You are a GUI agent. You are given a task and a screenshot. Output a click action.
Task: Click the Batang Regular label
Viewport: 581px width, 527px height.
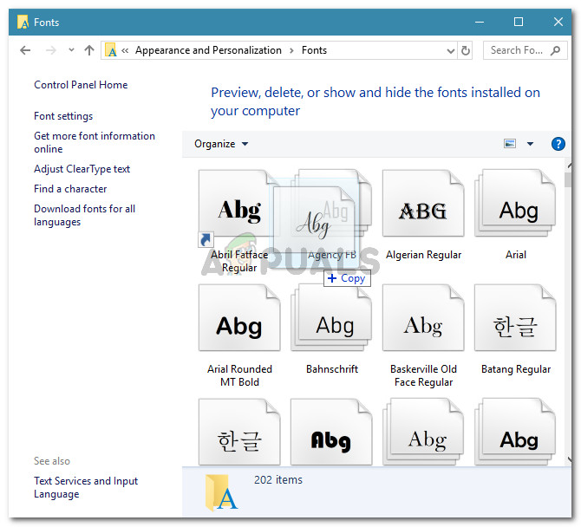tap(516, 369)
